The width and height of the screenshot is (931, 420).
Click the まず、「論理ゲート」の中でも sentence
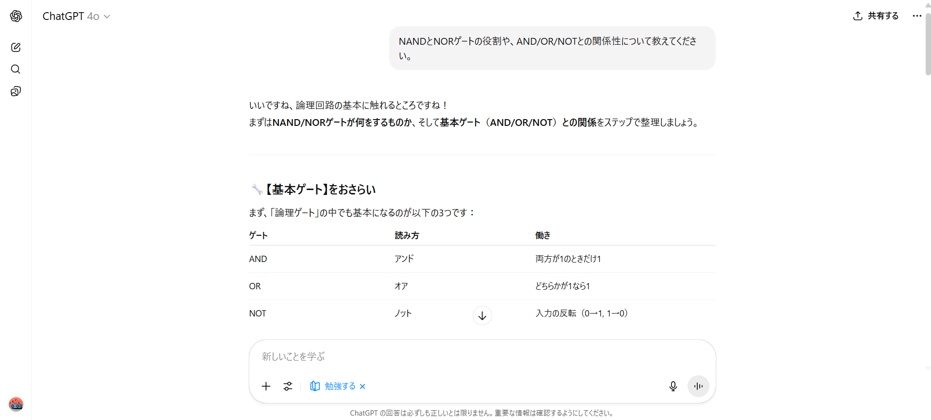click(x=362, y=212)
